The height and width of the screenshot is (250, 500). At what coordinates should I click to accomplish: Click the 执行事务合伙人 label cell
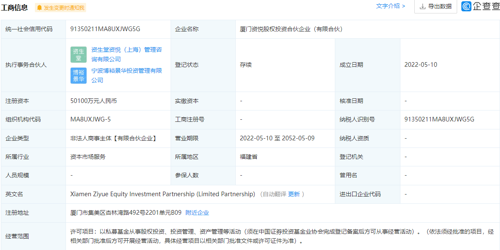pyautogui.click(x=34, y=65)
